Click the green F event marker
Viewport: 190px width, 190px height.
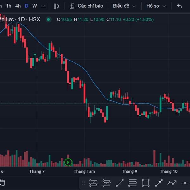[68, 162]
